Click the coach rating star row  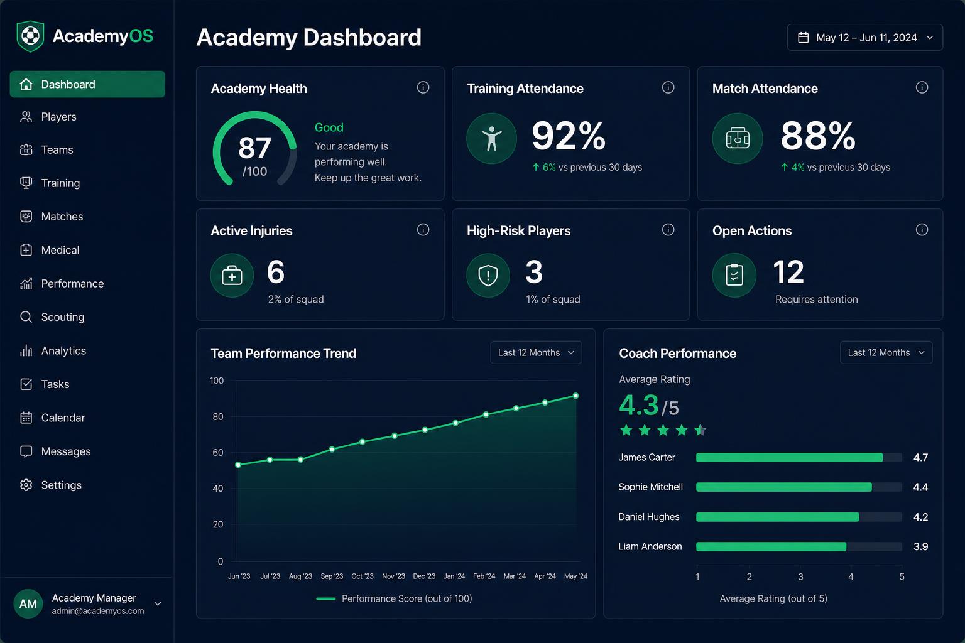(663, 430)
